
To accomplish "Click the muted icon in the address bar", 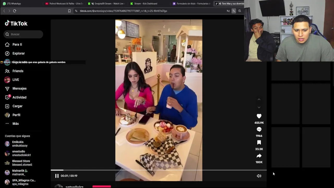I will 228,11.
